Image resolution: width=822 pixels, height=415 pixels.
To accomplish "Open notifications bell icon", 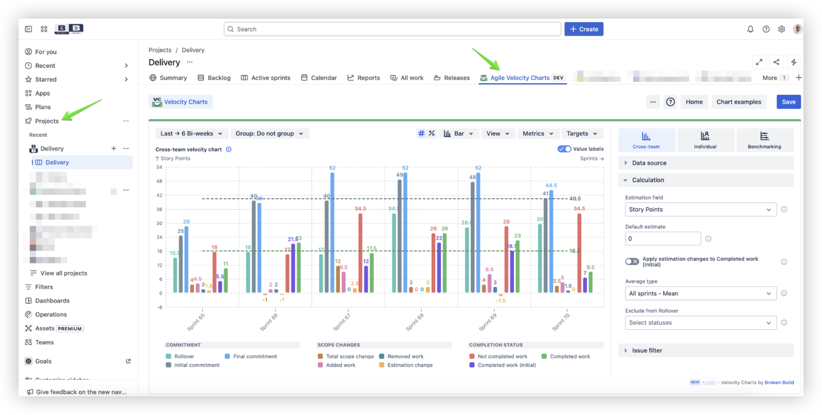I will [750, 29].
